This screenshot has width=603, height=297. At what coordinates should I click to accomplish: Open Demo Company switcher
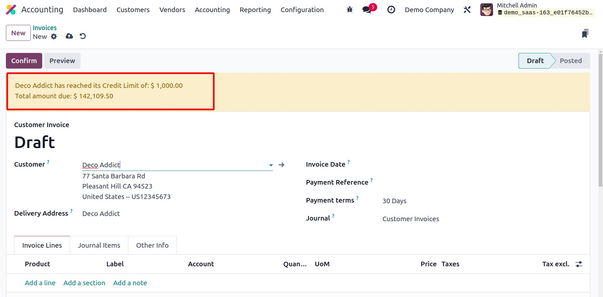429,10
